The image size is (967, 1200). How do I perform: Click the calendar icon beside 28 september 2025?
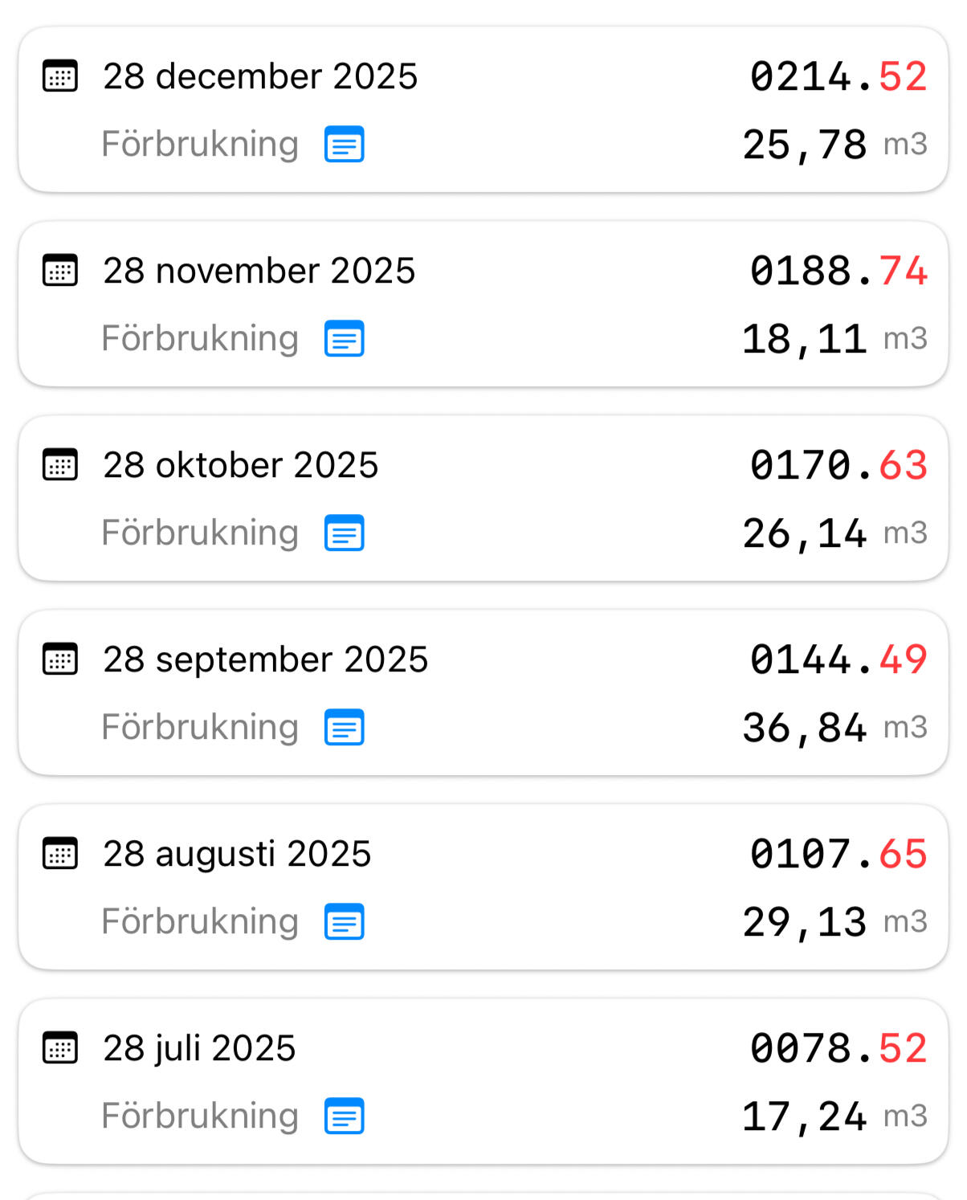(x=60, y=659)
